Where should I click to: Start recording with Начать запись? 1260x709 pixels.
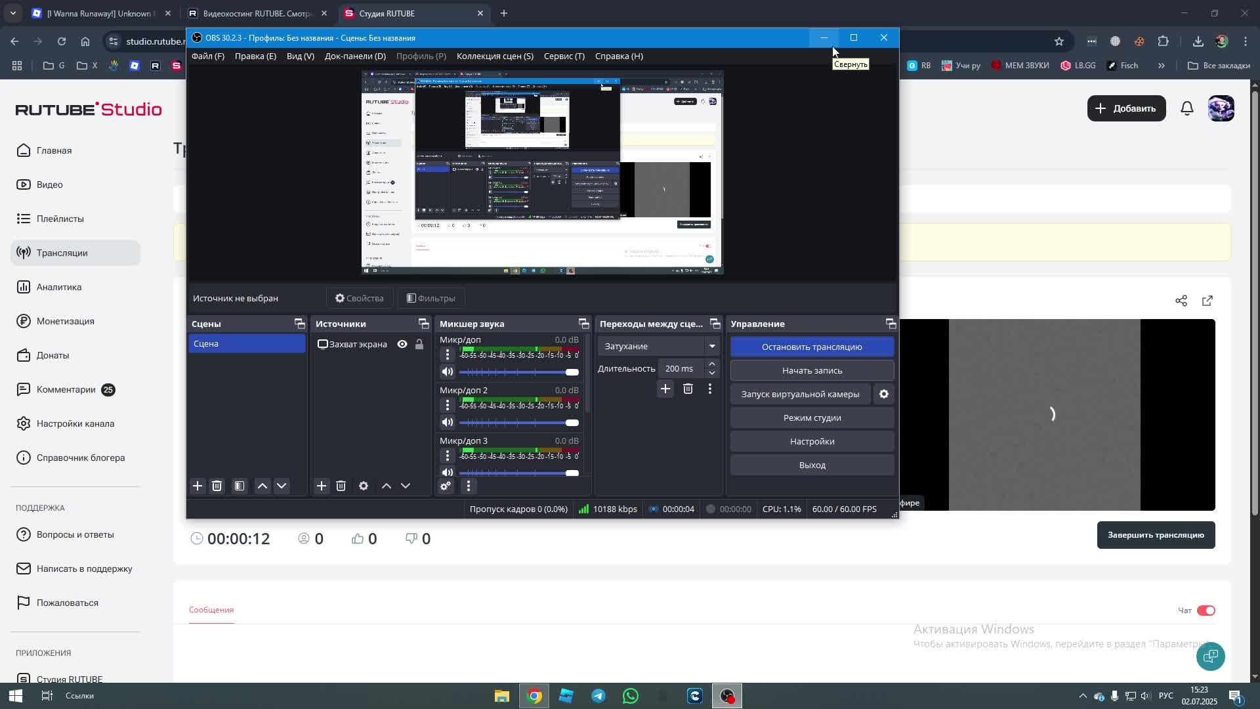tap(812, 370)
